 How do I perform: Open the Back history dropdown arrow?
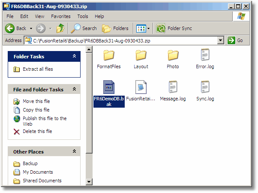[x=31, y=28]
